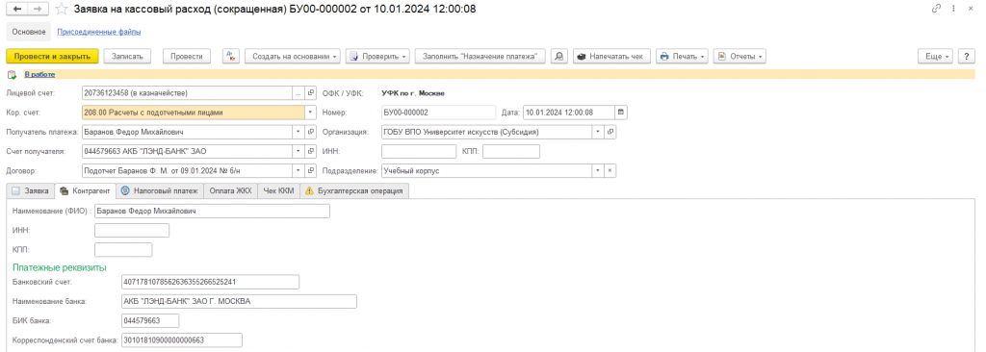This screenshot has height=352, width=986.
Task: Open the 'Печать' dropdown menu
Action: tap(682, 56)
